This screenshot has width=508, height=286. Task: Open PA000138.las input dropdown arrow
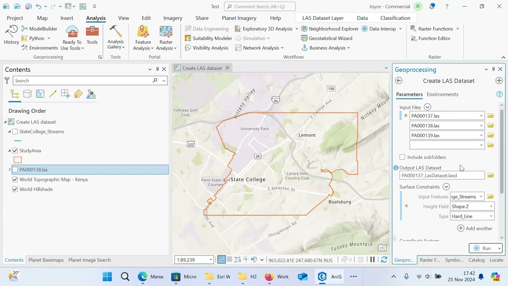(x=481, y=126)
